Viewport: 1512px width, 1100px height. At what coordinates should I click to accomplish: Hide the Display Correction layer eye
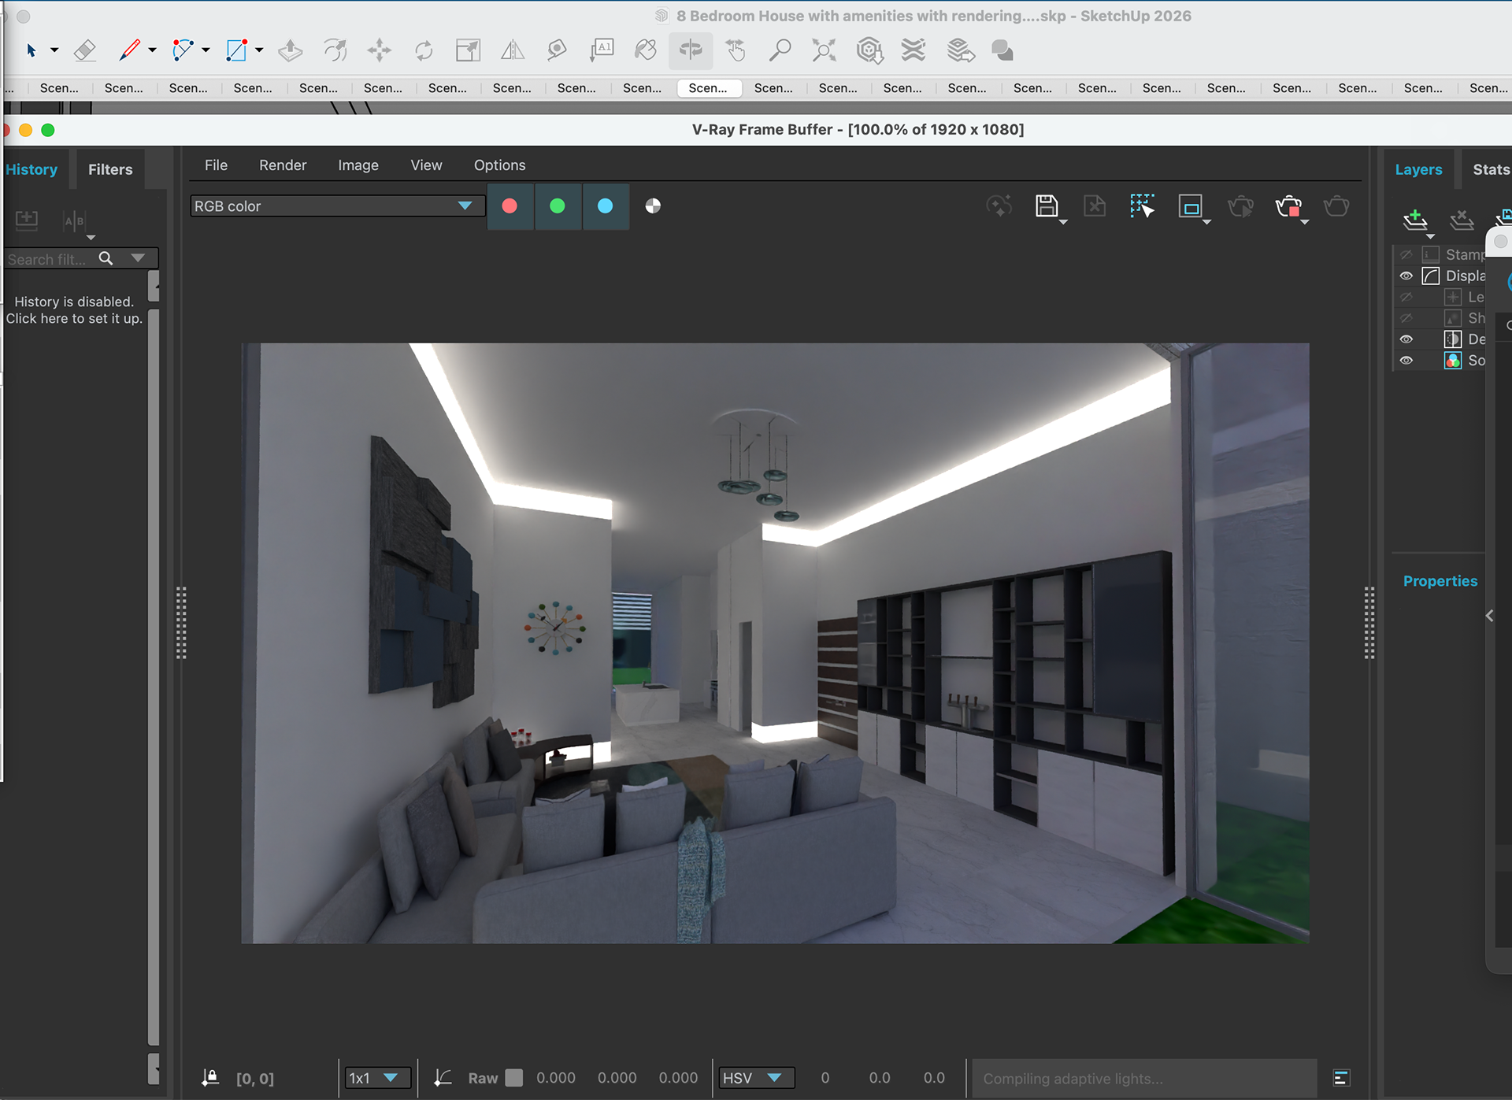point(1406,276)
